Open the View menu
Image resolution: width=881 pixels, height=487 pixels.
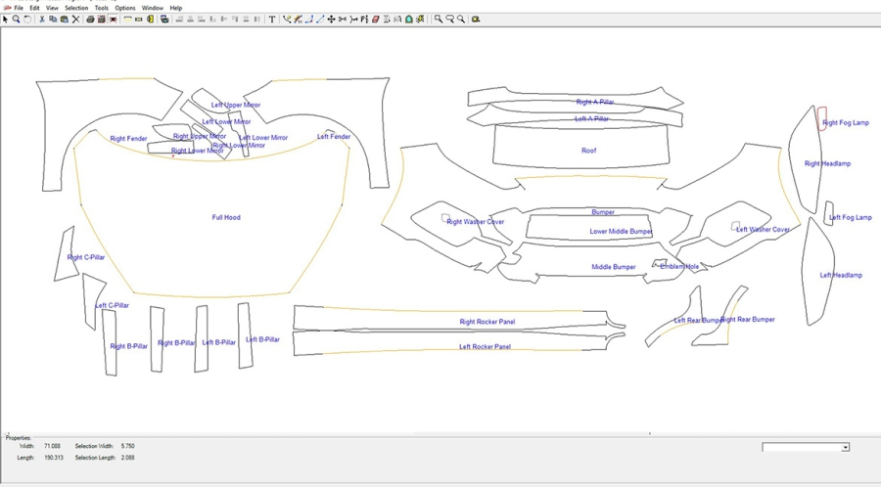[52, 8]
